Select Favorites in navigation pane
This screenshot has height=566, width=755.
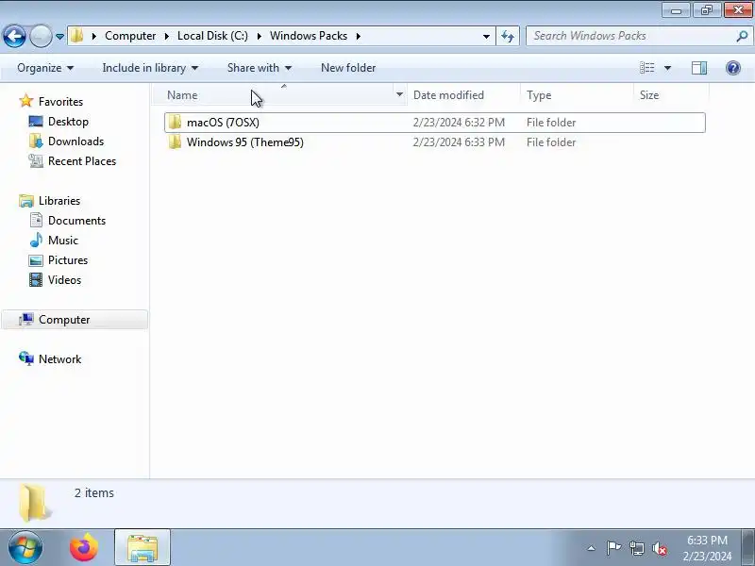coord(60,102)
